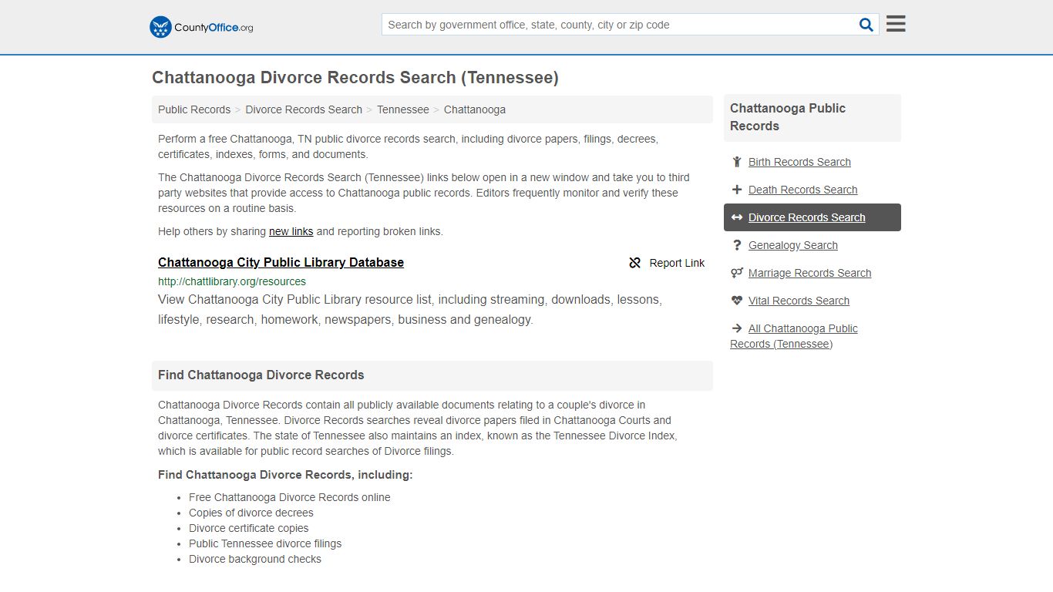Viewport: 1053px width, 592px height.
Task: Go to Public Records breadcrumb
Action: pos(194,109)
